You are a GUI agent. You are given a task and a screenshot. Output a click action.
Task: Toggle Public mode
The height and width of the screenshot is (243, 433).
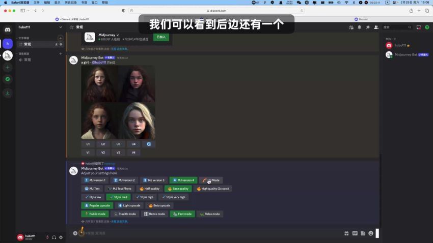[95, 214]
